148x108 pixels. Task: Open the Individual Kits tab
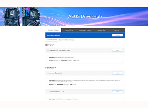(x=101, y=30)
